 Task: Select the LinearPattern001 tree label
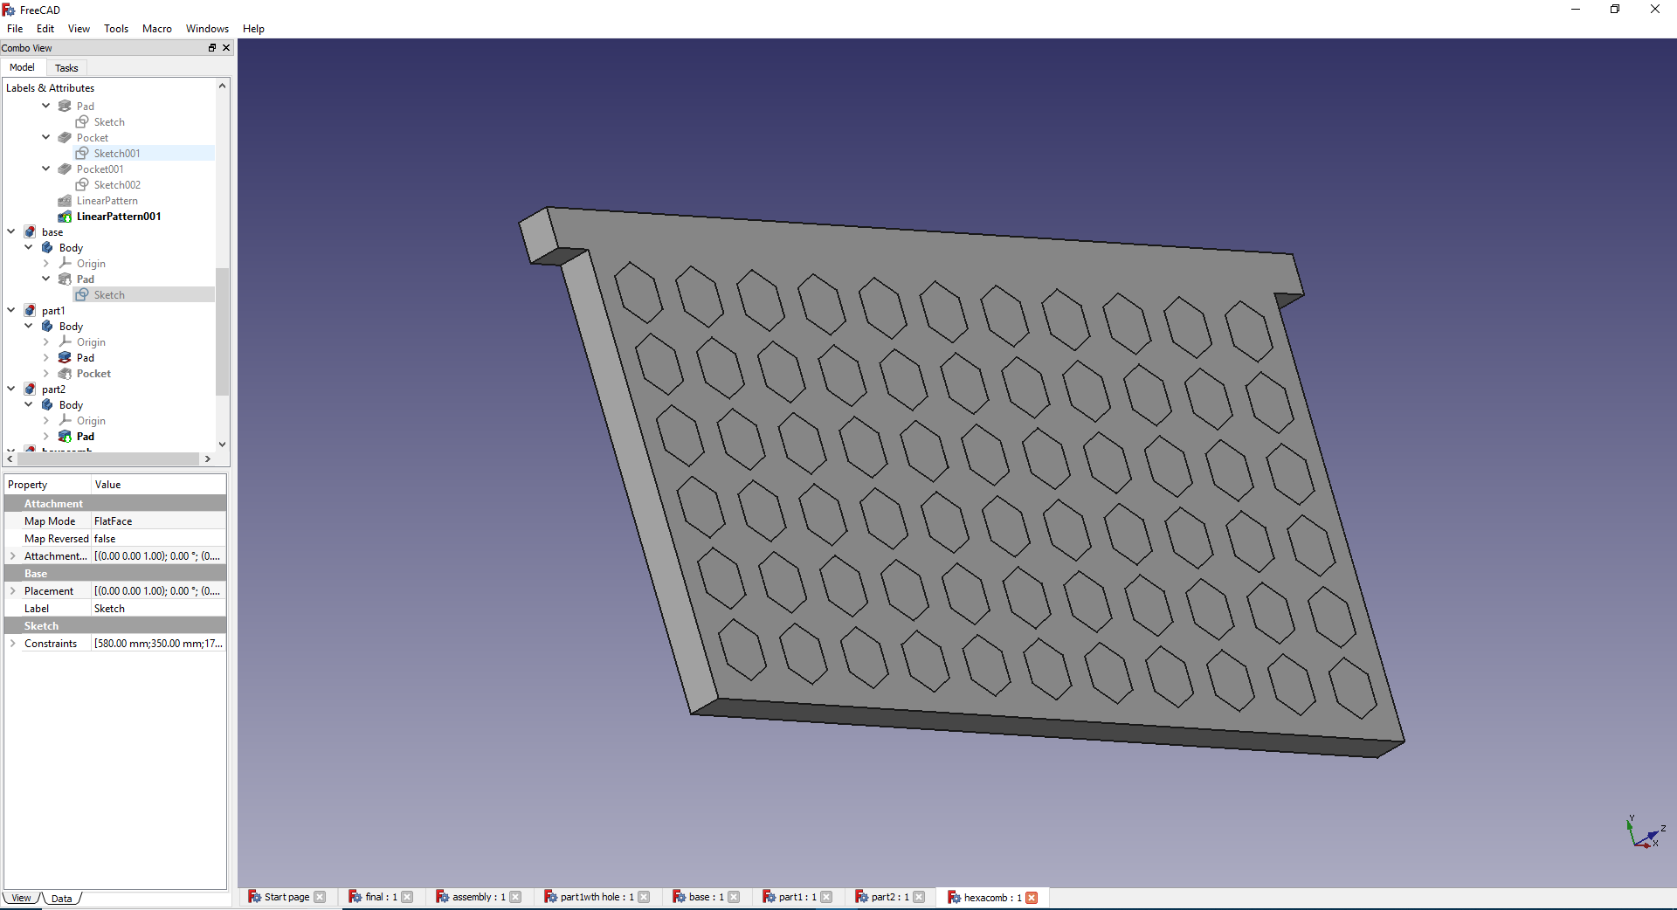(x=119, y=217)
